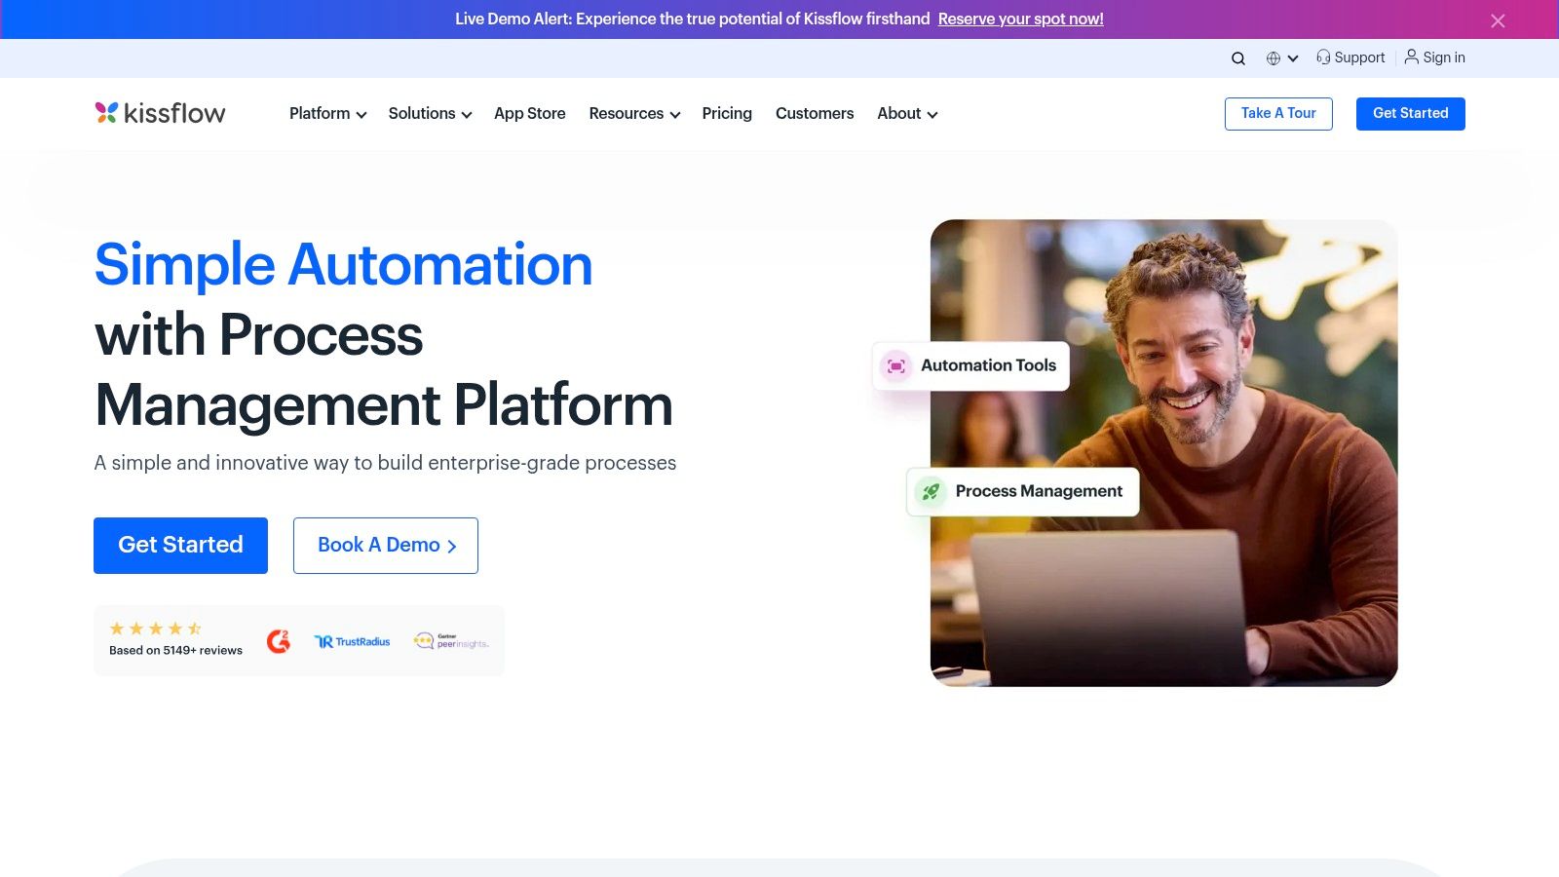Click the language dropdown chevron

1293,58
